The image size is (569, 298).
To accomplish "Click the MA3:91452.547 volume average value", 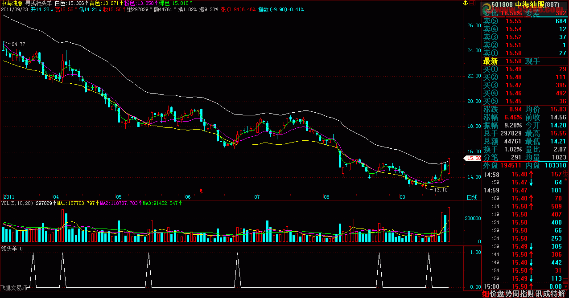I will (160, 203).
